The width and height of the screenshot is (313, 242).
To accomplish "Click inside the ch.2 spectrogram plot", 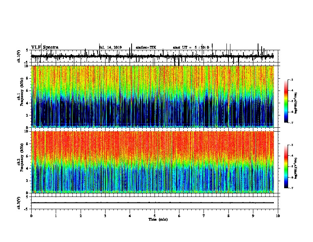I will tap(153, 162).
